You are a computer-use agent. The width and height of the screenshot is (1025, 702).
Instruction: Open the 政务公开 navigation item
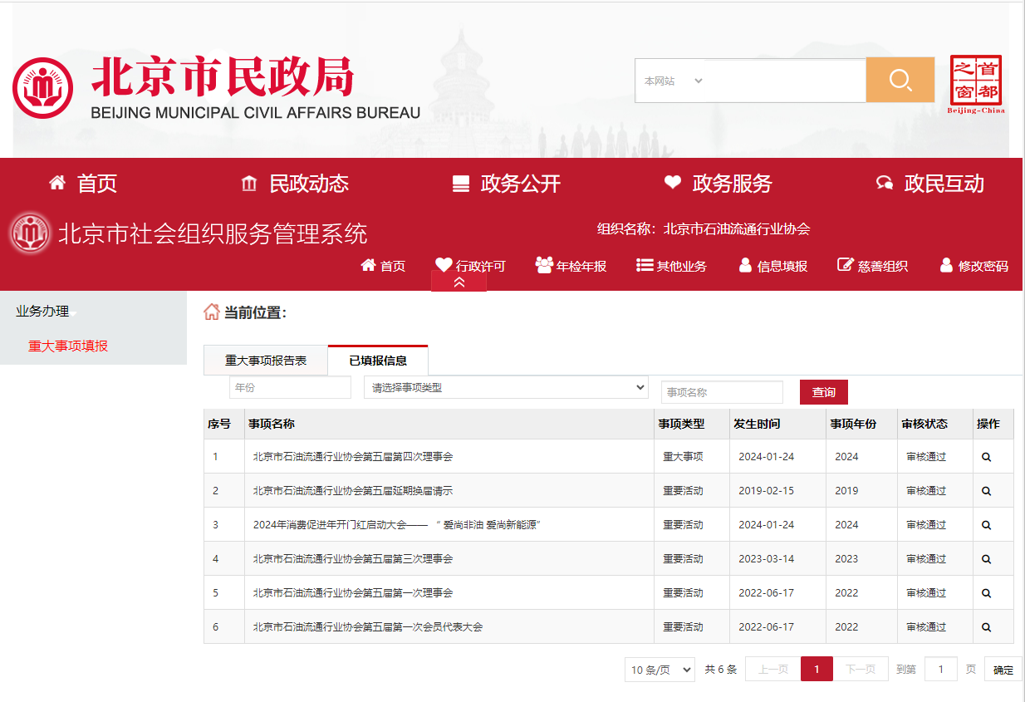(507, 184)
